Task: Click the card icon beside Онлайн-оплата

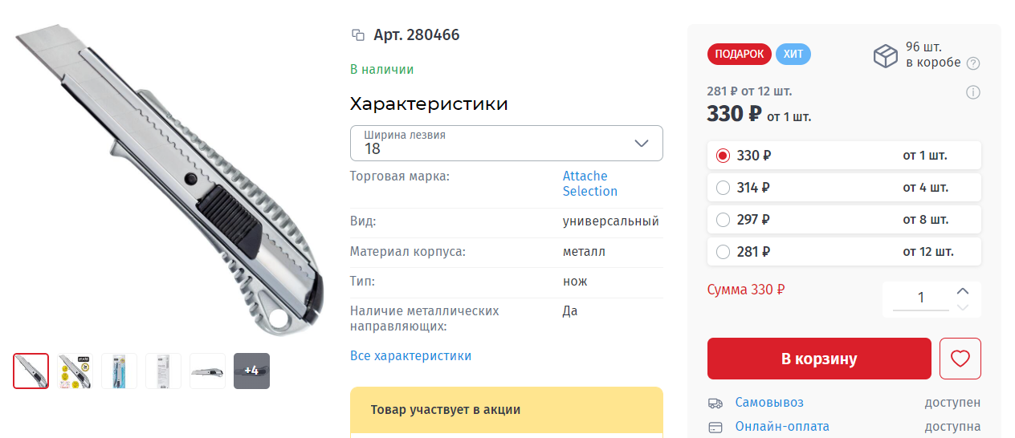Action: click(x=715, y=427)
